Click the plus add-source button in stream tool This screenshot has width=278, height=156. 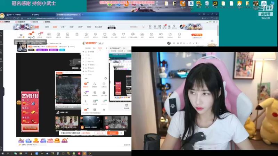click(x=107, y=48)
